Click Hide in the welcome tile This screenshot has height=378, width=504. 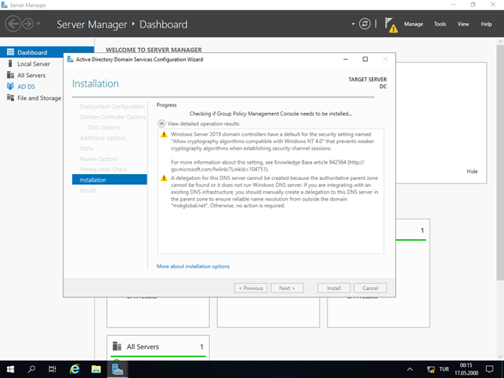coord(471,171)
